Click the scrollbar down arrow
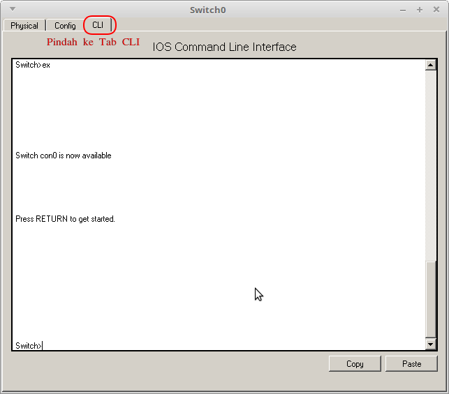Screen dimensions: 449x394 pos(430,344)
